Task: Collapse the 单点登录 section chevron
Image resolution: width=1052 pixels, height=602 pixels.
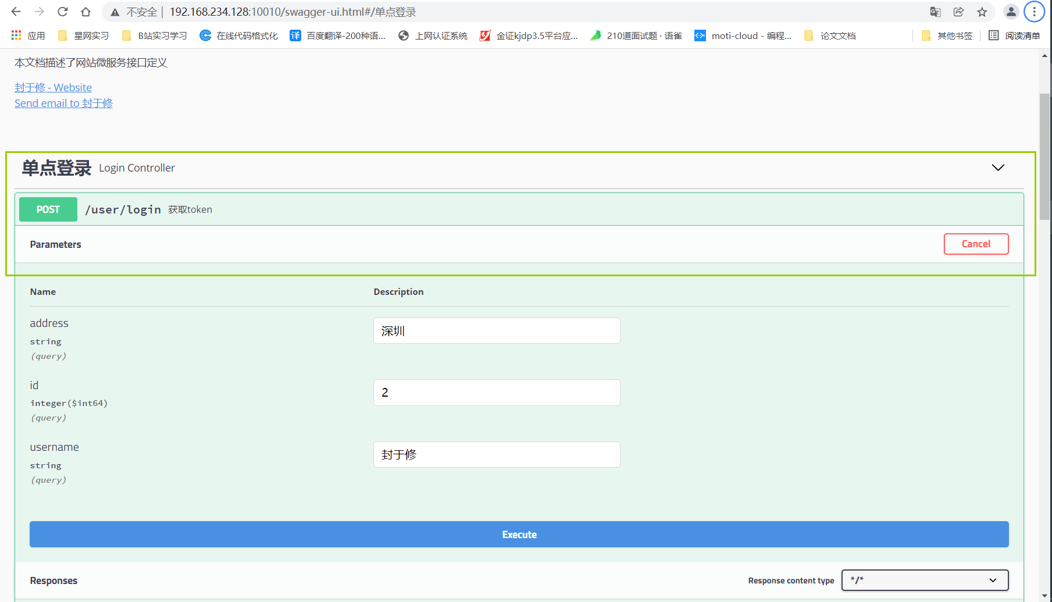Action: [x=998, y=168]
